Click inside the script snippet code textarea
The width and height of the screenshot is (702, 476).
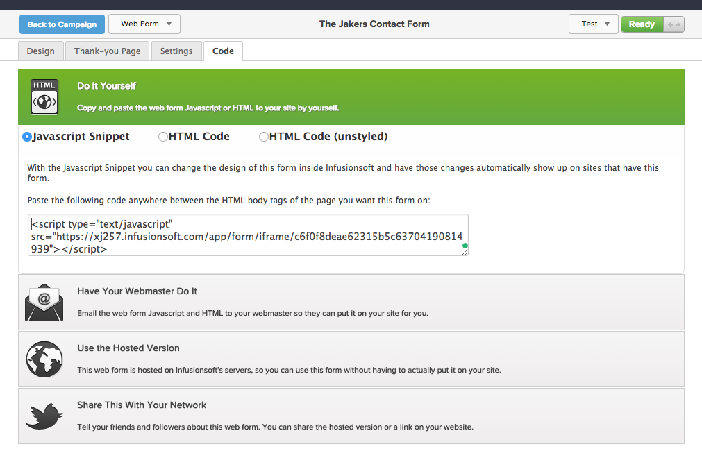(x=248, y=235)
